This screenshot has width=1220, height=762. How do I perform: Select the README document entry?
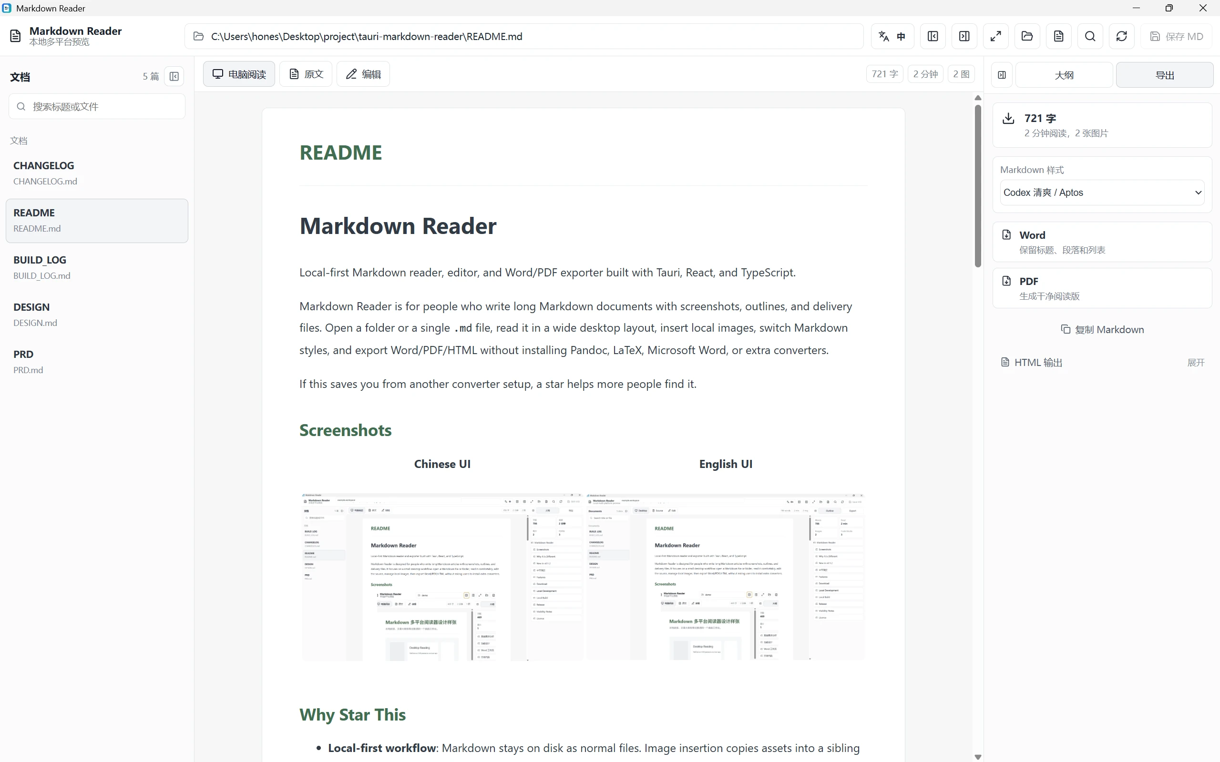pyautogui.click(x=97, y=220)
